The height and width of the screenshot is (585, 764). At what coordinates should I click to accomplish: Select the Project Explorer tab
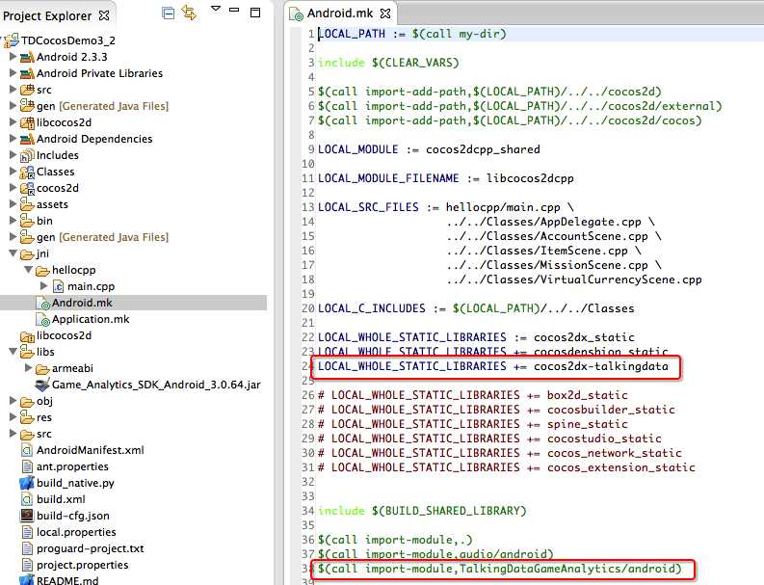coord(47,16)
